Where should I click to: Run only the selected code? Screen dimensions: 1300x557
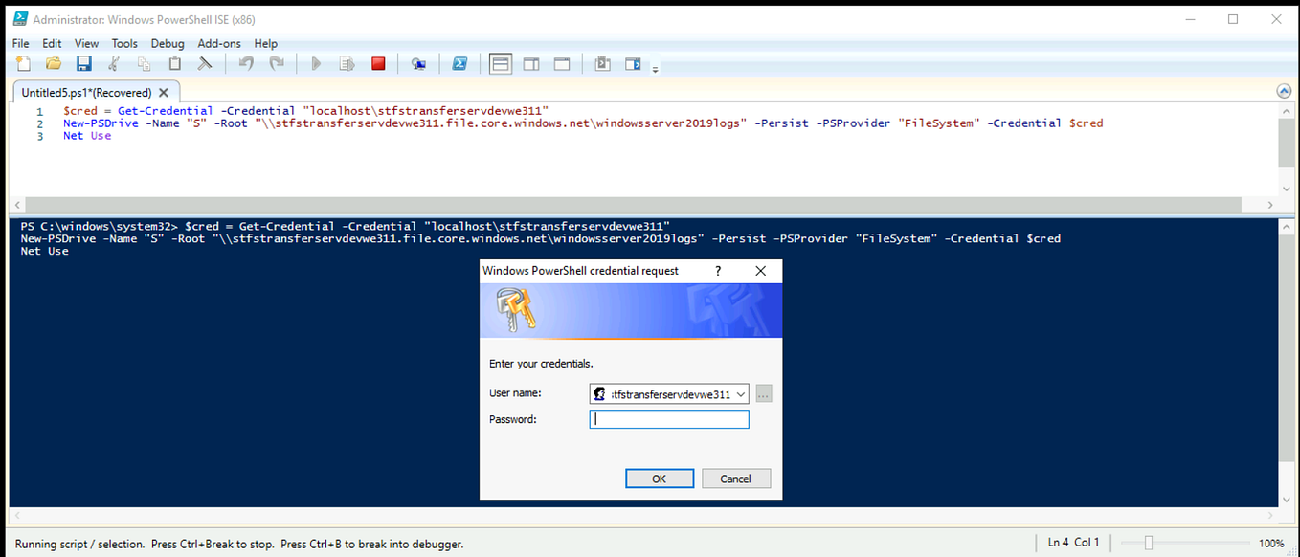point(347,63)
